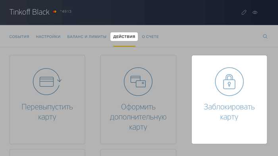Click the card number *4913
This screenshot has width=278, height=156.
coord(66,12)
